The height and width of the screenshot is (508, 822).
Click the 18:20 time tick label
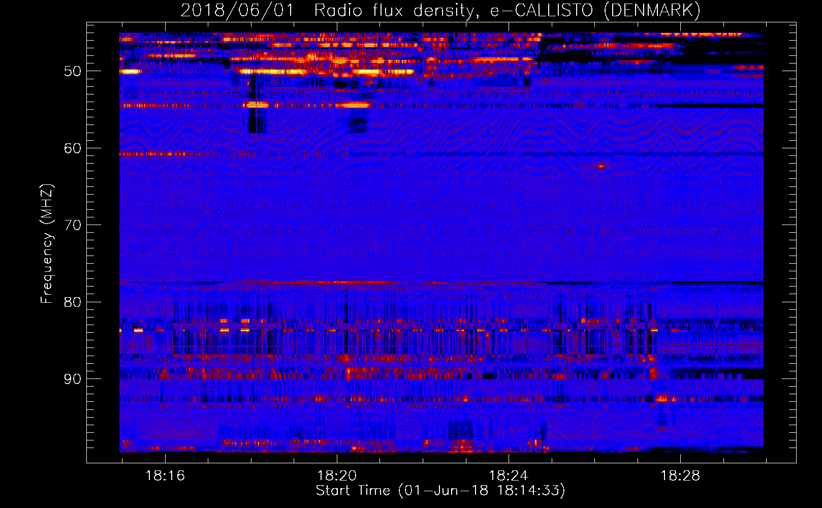point(337,476)
